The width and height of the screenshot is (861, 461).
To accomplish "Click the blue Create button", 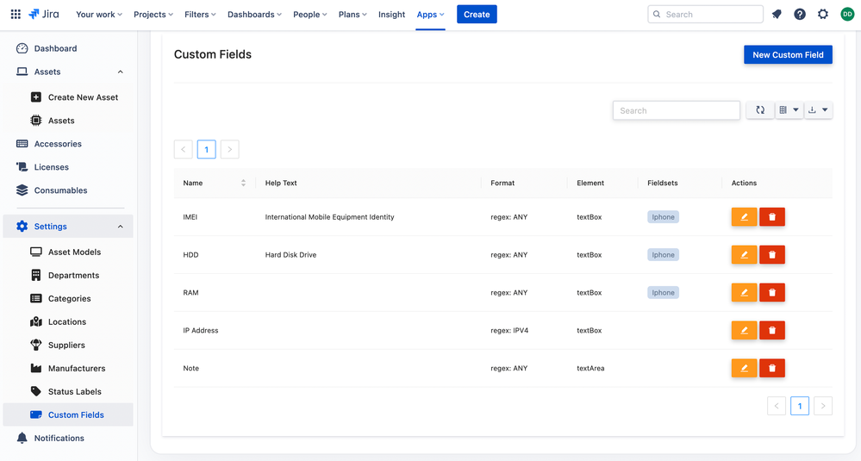I will pos(477,15).
